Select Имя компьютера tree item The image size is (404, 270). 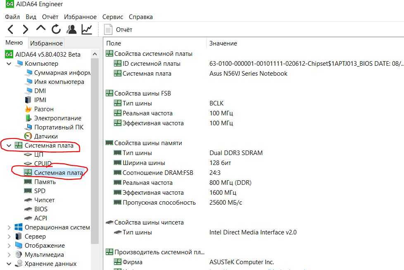(x=55, y=82)
